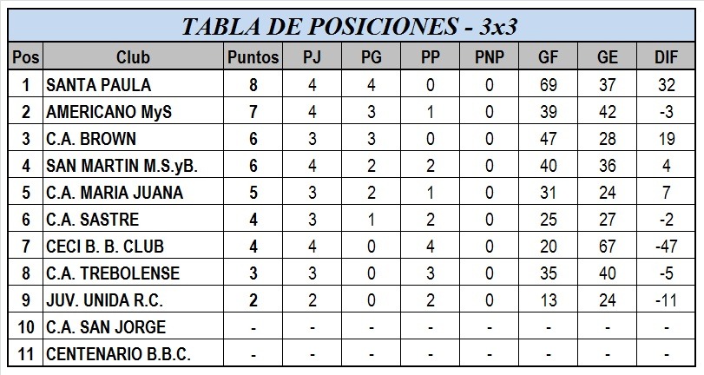Select CECI B. B. CLUB cell

[x=134, y=247]
